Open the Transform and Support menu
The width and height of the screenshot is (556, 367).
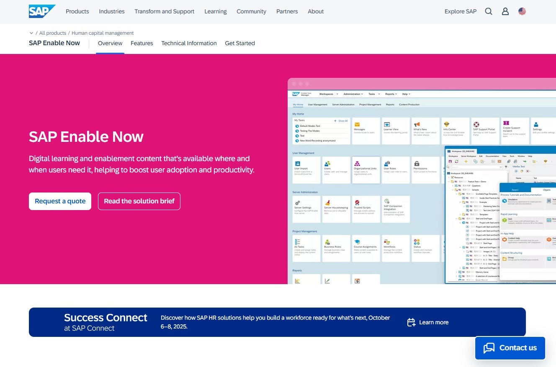click(x=165, y=11)
